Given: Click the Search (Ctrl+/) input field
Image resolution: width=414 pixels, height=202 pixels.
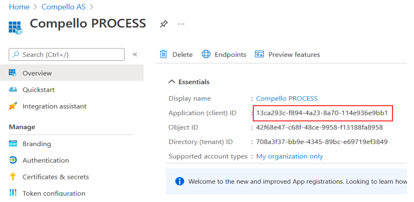Looking at the screenshot, I should point(67,54).
